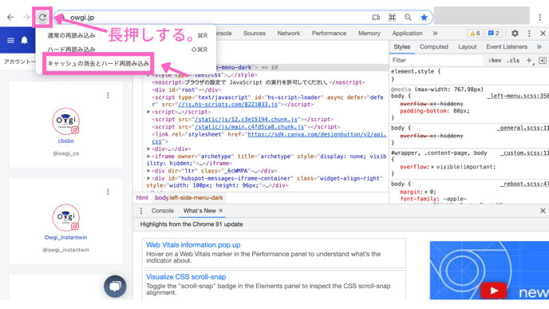549x309 pixels.
Task: Select html breadcrumb in Elements panel
Action: (x=142, y=198)
